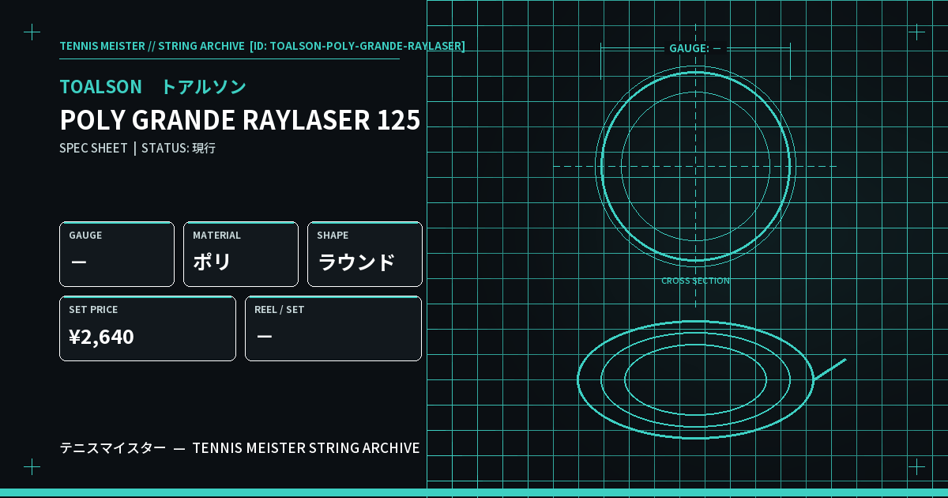Select the MATERIAL ポリ spec card
This screenshot has height=498, width=948.
tap(241, 254)
